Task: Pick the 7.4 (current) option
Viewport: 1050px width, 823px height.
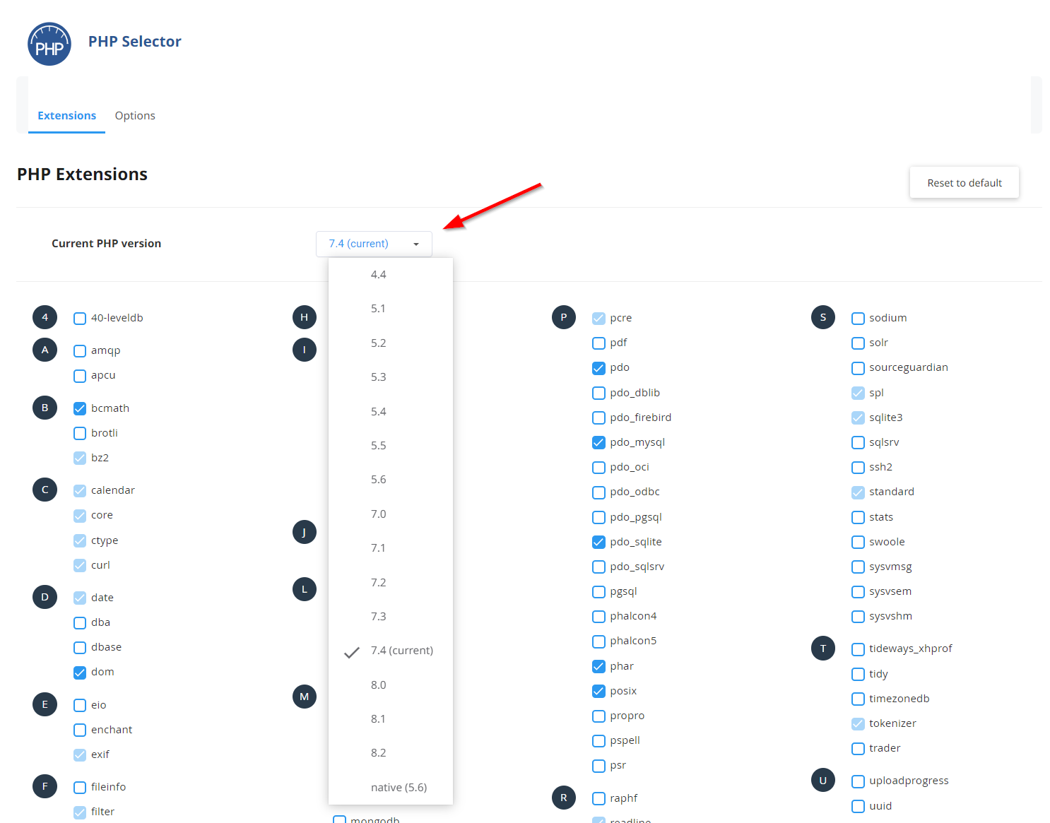Action: [x=391, y=651]
